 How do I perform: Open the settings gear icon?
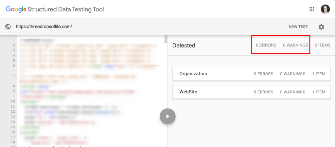tap(321, 27)
